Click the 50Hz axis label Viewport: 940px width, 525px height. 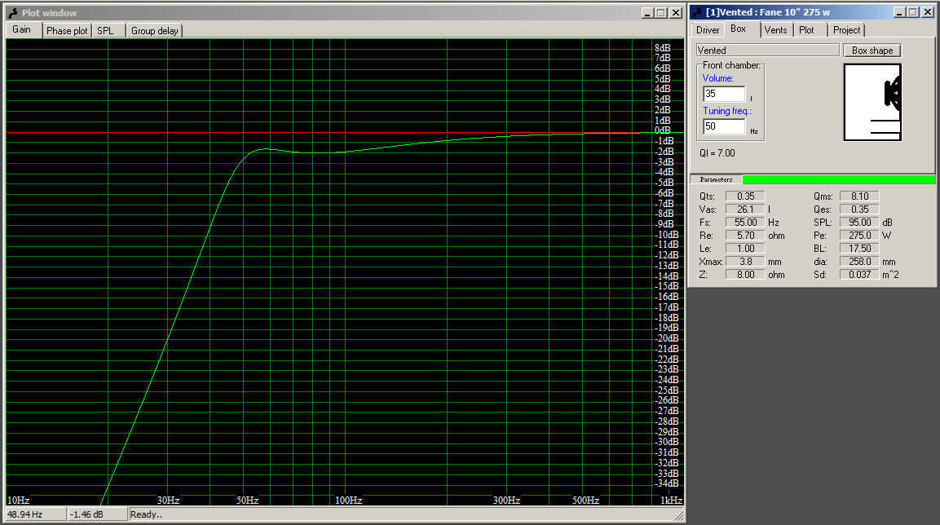(247, 501)
